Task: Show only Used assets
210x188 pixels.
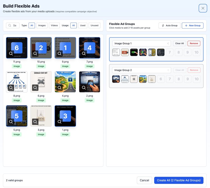Action: pos(83,25)
